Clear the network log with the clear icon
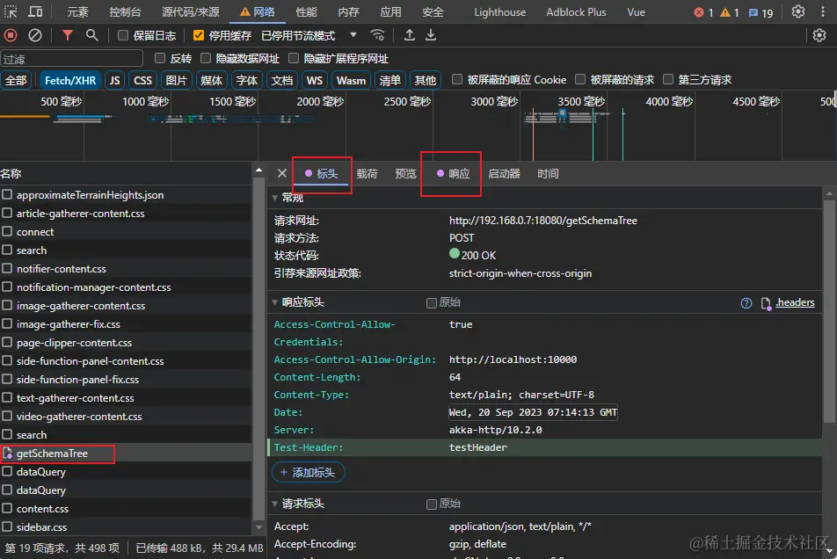The width and height of the screenshot is (837, 559). (35, 35)
